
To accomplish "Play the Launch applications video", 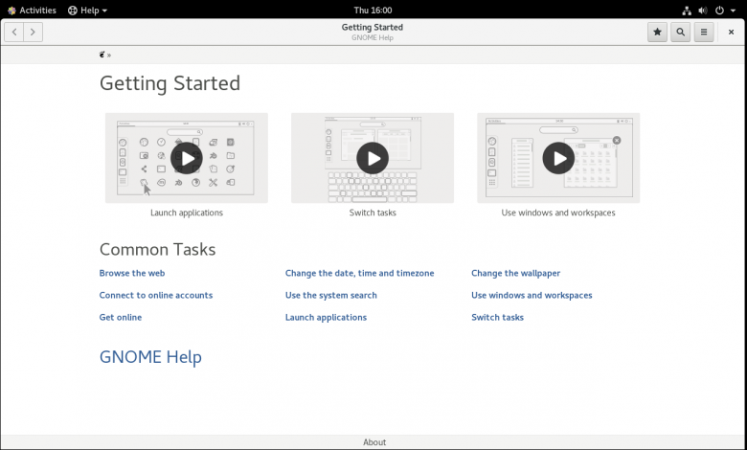I will 187,158.
